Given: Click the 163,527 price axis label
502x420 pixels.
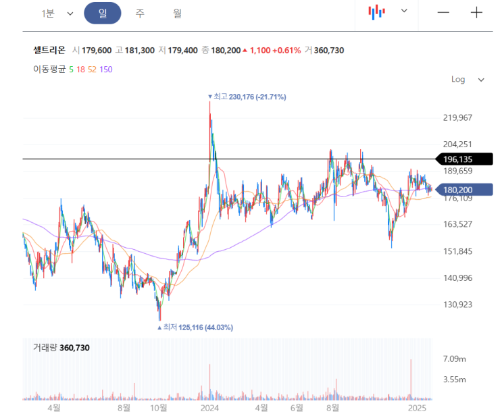Looking at the screenshot, I should tap(457, 224).
